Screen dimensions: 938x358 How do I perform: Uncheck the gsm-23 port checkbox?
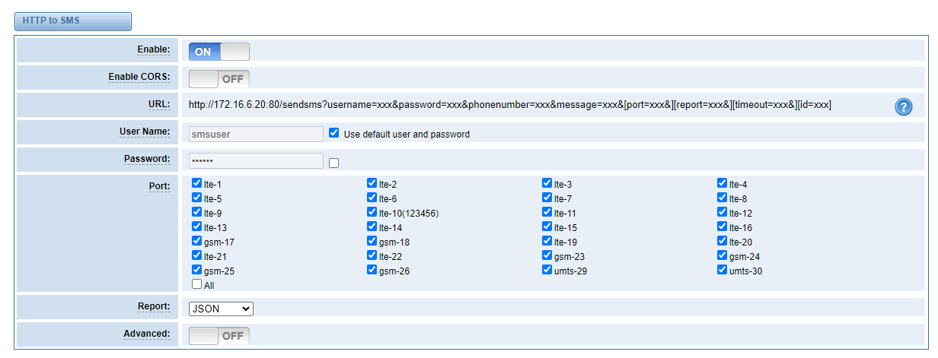point(547,255)
